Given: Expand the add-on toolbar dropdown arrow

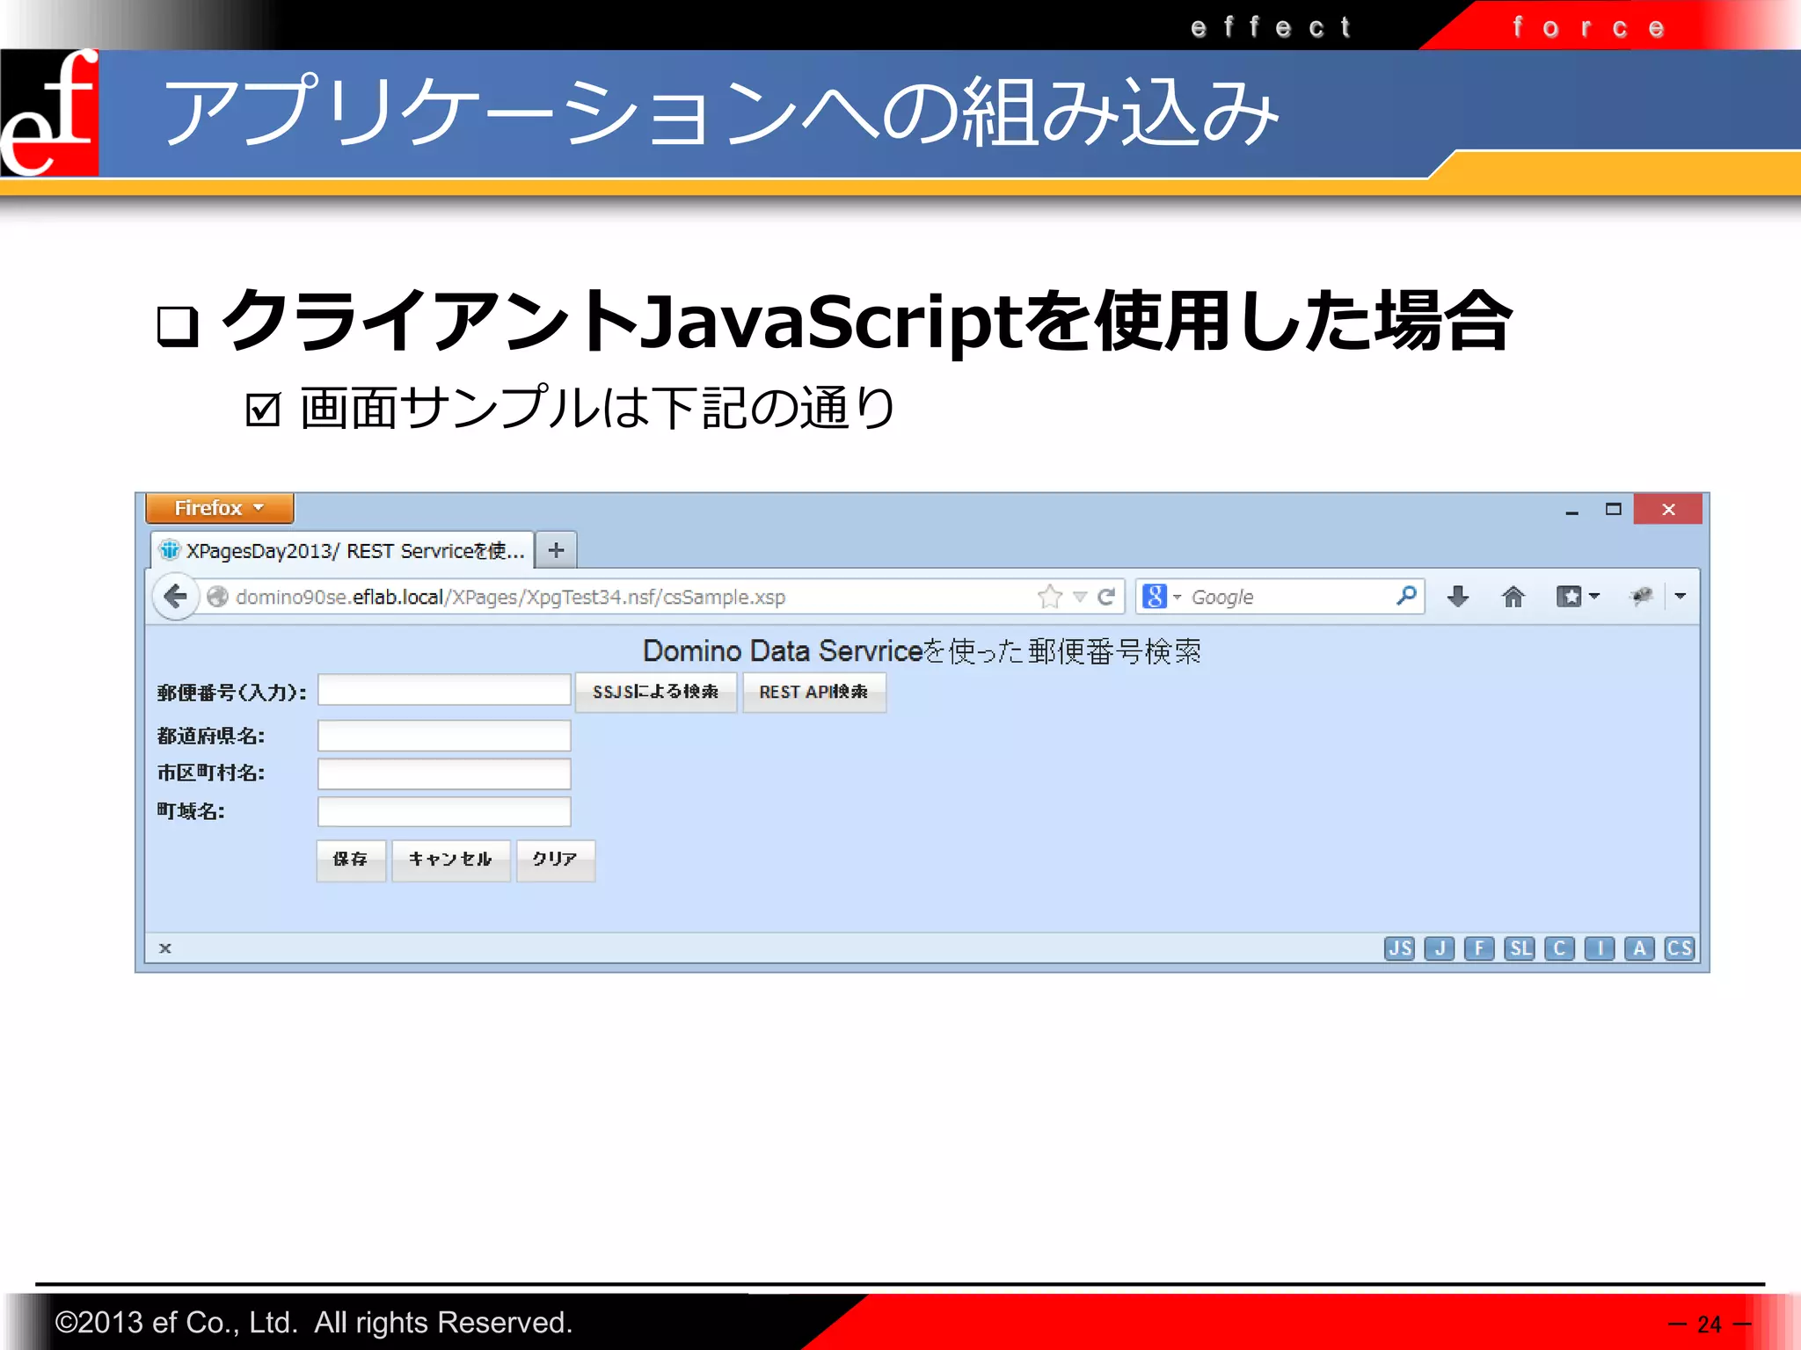Looking at the screenshot, I should [x=1680, y=596].
